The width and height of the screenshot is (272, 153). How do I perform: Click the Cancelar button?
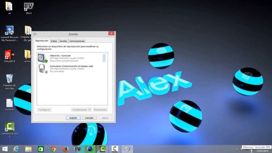pyautogui.click(x=89, y=118)
